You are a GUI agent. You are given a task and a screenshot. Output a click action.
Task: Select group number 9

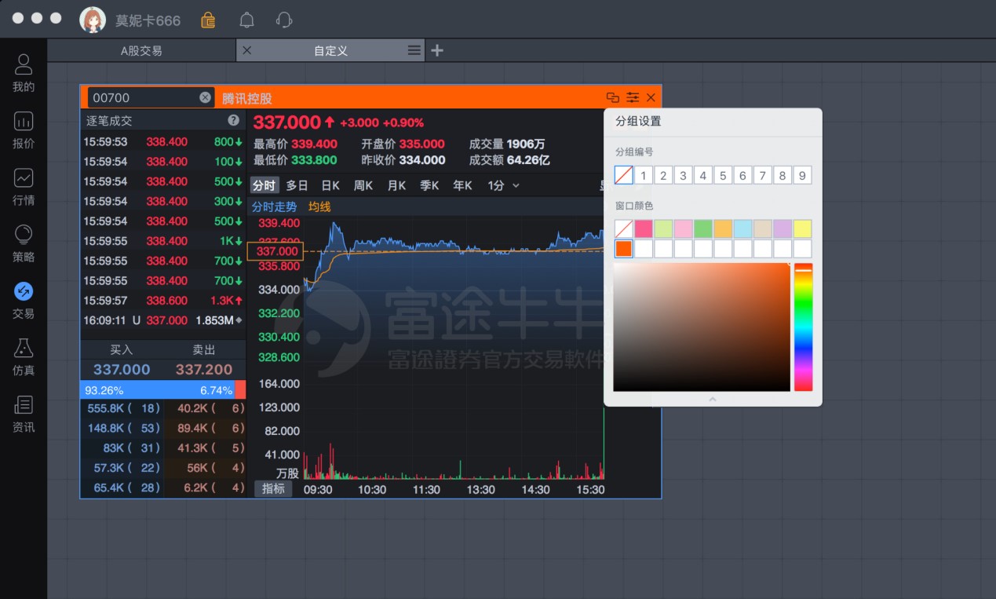(802, 175)
